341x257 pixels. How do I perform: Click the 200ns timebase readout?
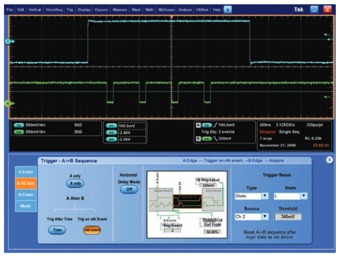[265, 125]
